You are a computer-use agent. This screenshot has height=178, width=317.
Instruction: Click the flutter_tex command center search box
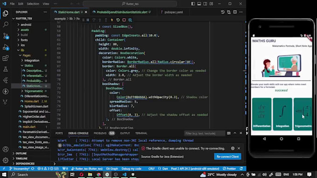point(130,4)
